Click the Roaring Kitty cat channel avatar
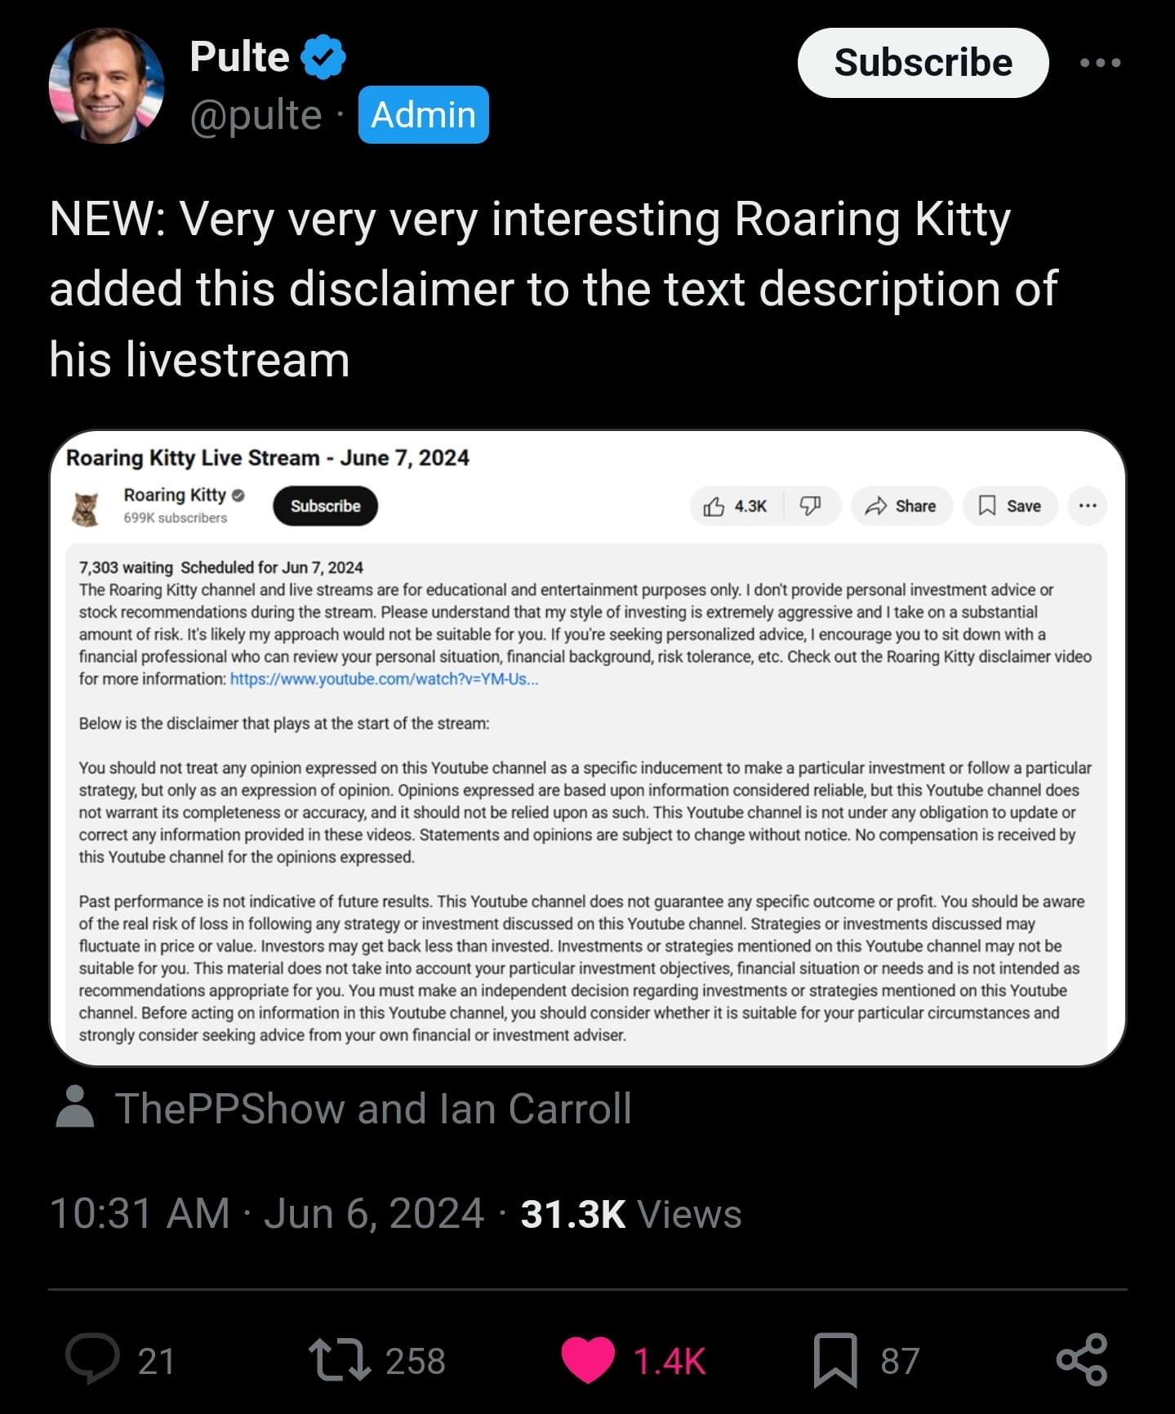This screenshot has width=1175, height=1414. (x=85, y=509)
